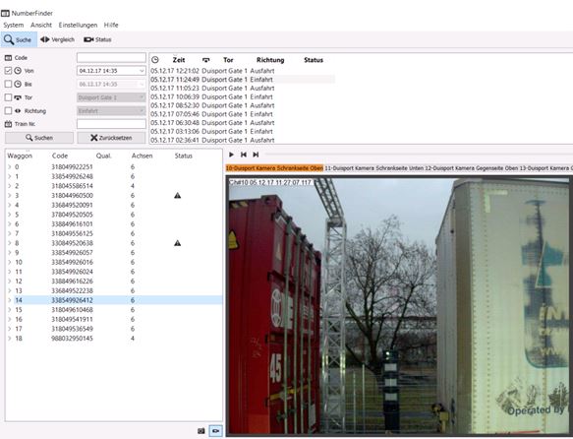This screenshot has width=573, height=439.
Task: Click the Train Nr. input field
Action: tap(111, 124)
